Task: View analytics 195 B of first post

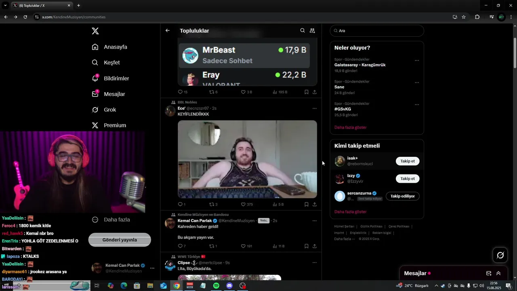Action: point(280,92)
